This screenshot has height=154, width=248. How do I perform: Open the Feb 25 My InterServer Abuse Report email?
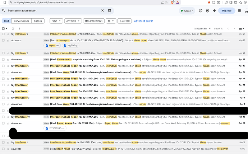[124, 117]
